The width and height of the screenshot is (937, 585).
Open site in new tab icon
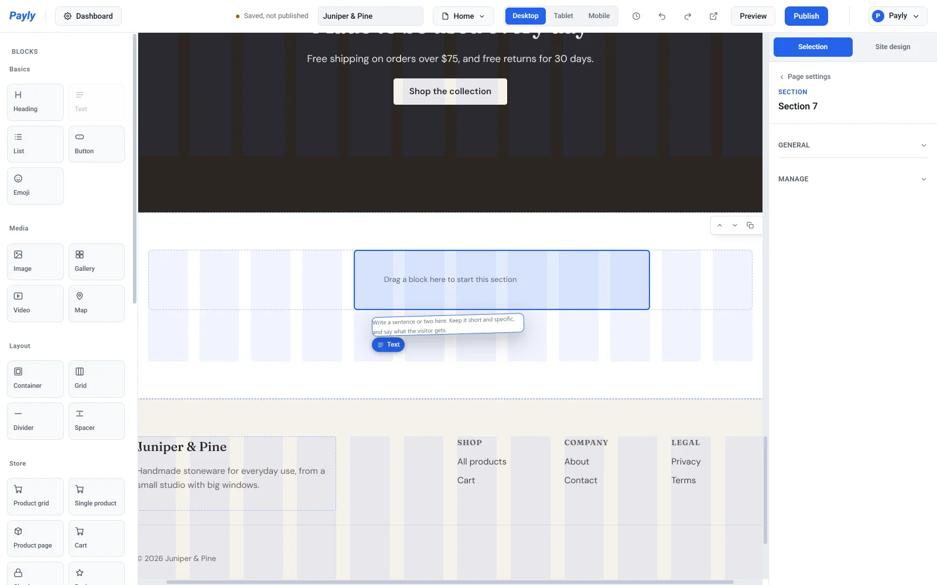[713, 16]
